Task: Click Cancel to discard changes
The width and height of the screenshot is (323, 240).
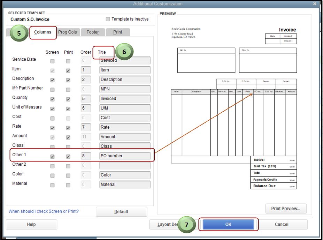Action: (282, 224)
